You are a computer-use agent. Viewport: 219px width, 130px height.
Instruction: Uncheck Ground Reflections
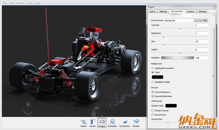point(153,97)
